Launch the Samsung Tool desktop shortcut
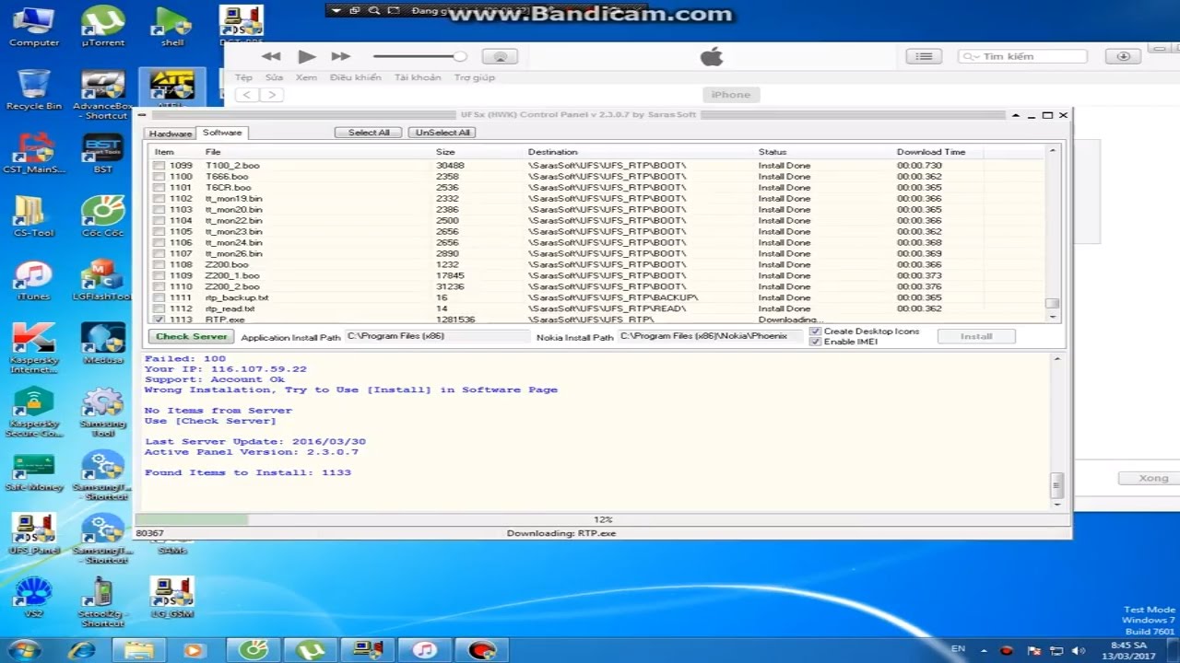Image resolution: width=1180 pixels, height=663 pixels. (103, 412)
